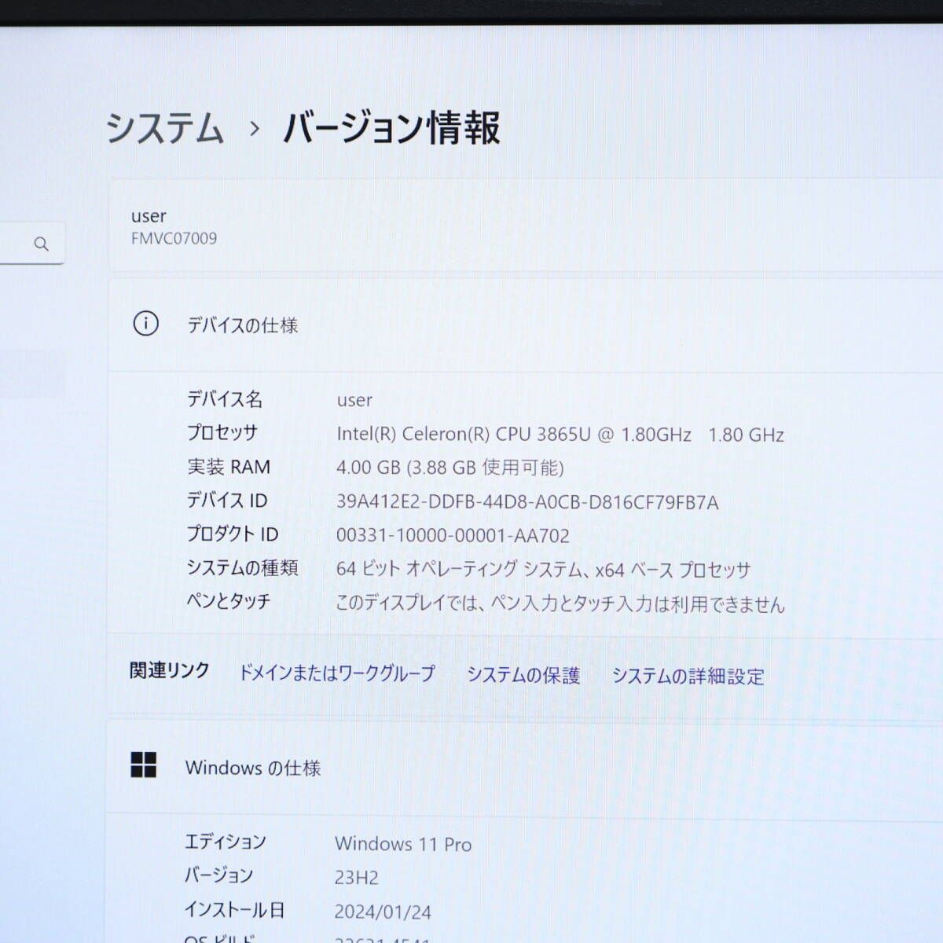The image size is (943, 943).
Task: Open ドメインまたはワークグループ link
Action: [336, 673]
